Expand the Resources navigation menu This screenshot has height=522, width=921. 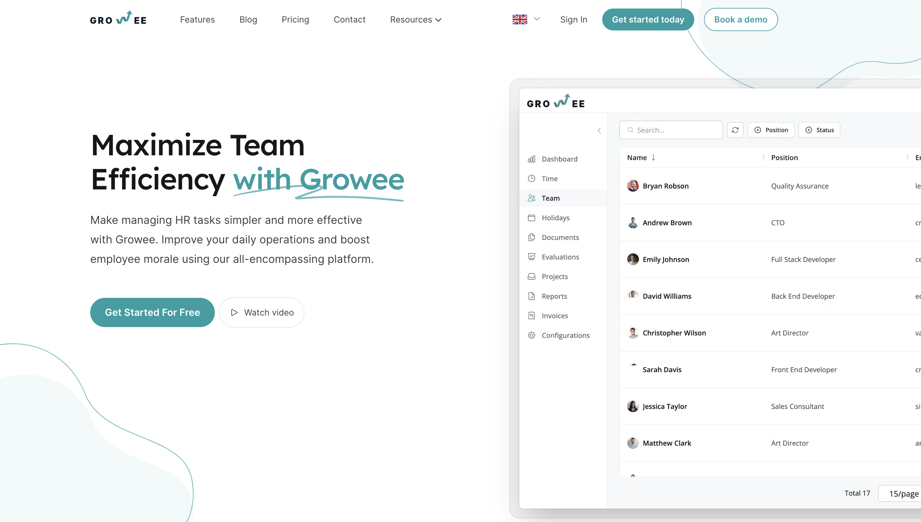(x=415, y=20)
